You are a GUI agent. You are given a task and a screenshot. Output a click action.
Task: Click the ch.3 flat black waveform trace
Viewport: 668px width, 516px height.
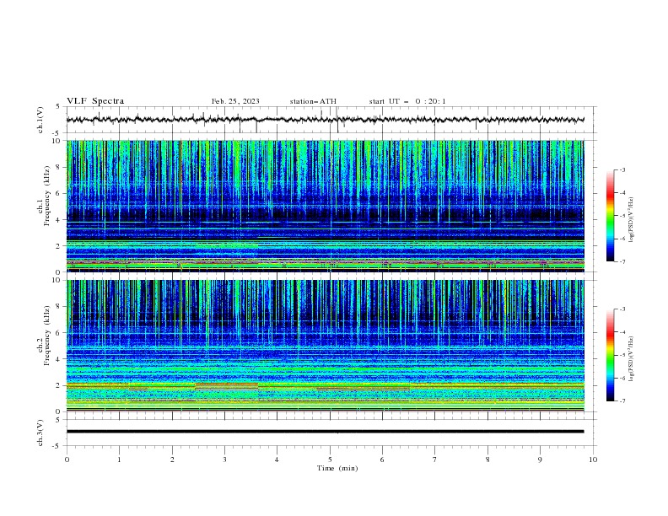[x=325, y=432]
